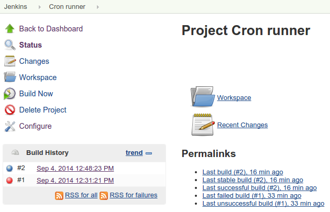Screen dimensions: 330x212
Task: Open Workspace from the sidebar menu
Action: 38,77
